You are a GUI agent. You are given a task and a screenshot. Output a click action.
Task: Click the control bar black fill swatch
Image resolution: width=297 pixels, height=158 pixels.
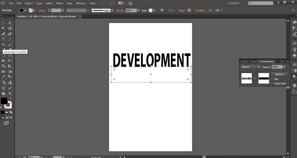pyautogui.click(x=22, y=10)
